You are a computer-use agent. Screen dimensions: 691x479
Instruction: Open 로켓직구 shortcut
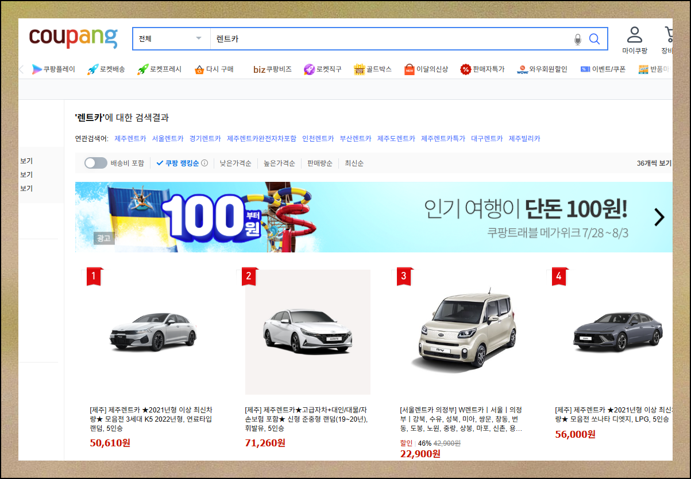(x=322, y=69)
